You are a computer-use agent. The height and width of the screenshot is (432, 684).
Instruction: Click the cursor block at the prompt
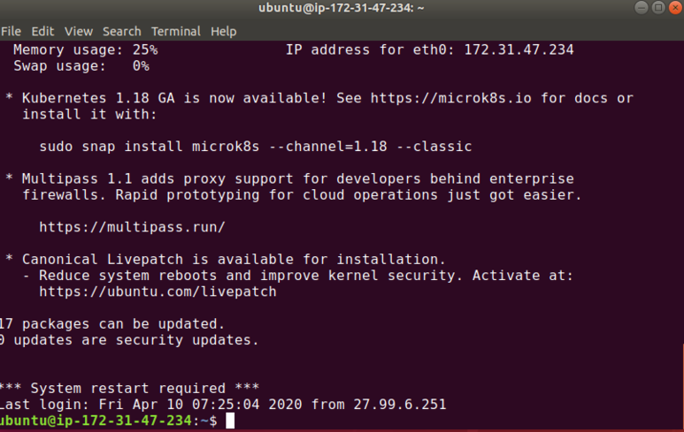click(x=230, y=421)
